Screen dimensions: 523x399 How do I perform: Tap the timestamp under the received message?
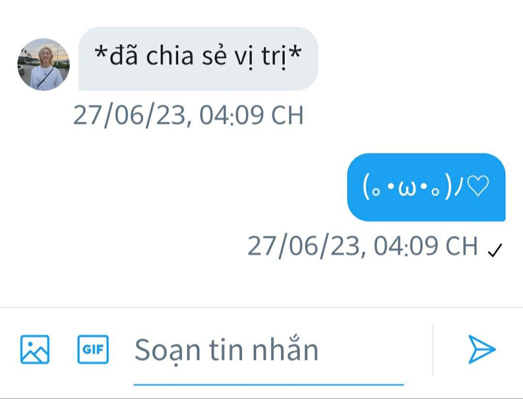188,115
